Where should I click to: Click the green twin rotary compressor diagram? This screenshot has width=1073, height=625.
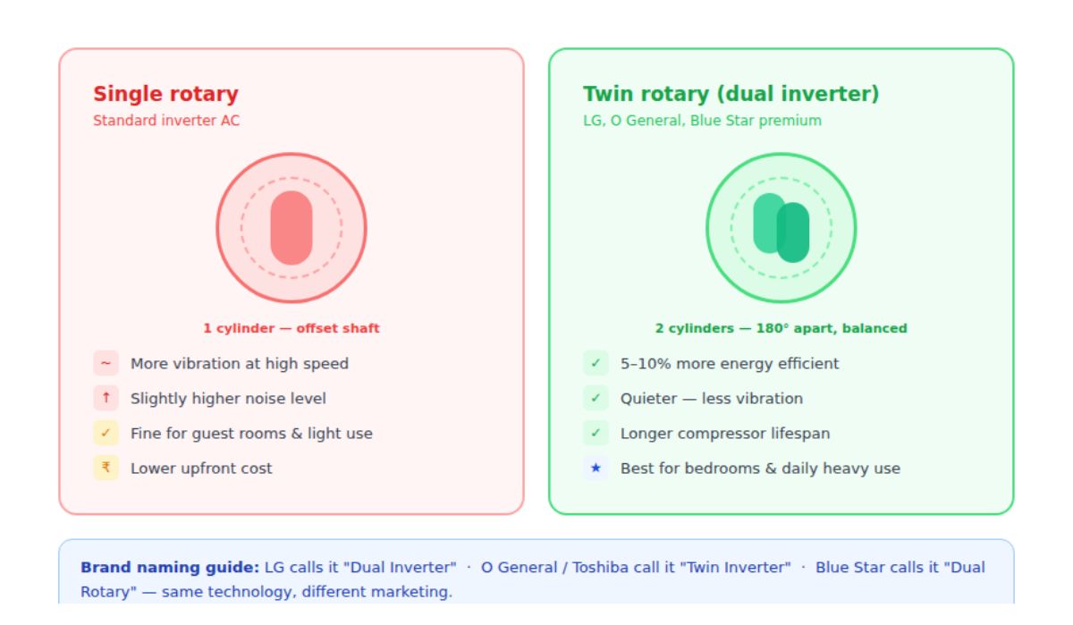click(x=782, y=228)
